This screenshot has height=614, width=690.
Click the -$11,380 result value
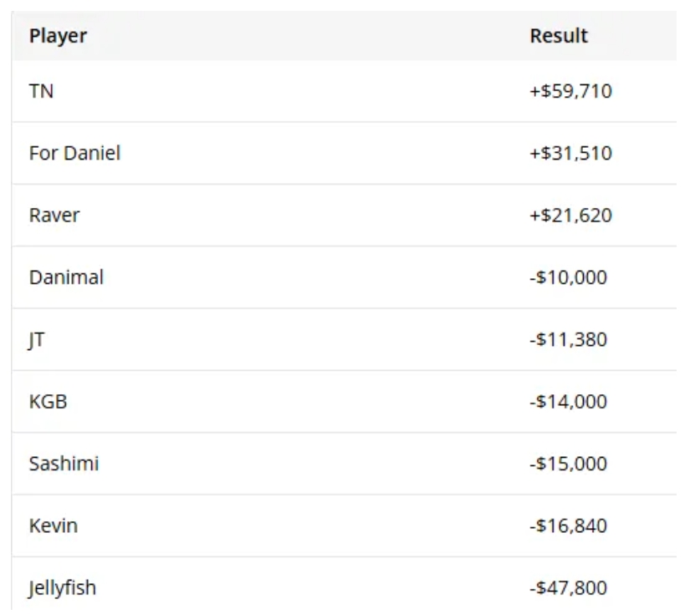coord(568,340)
